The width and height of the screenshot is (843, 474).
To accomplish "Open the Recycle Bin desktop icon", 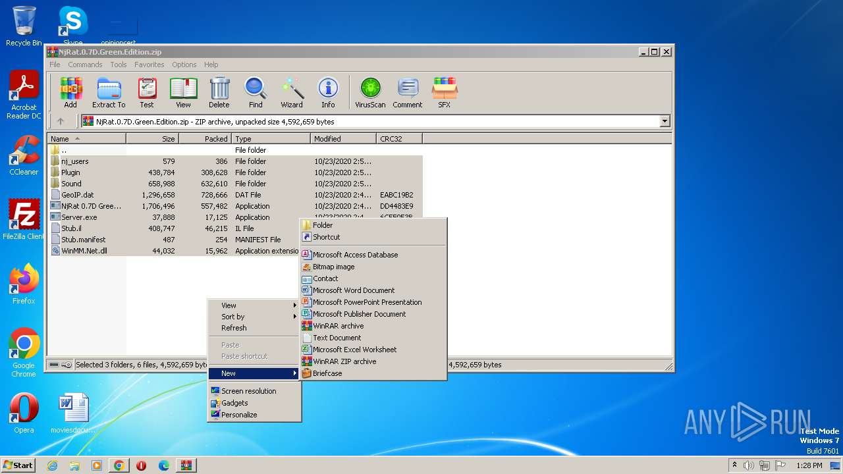I will 24,26.
